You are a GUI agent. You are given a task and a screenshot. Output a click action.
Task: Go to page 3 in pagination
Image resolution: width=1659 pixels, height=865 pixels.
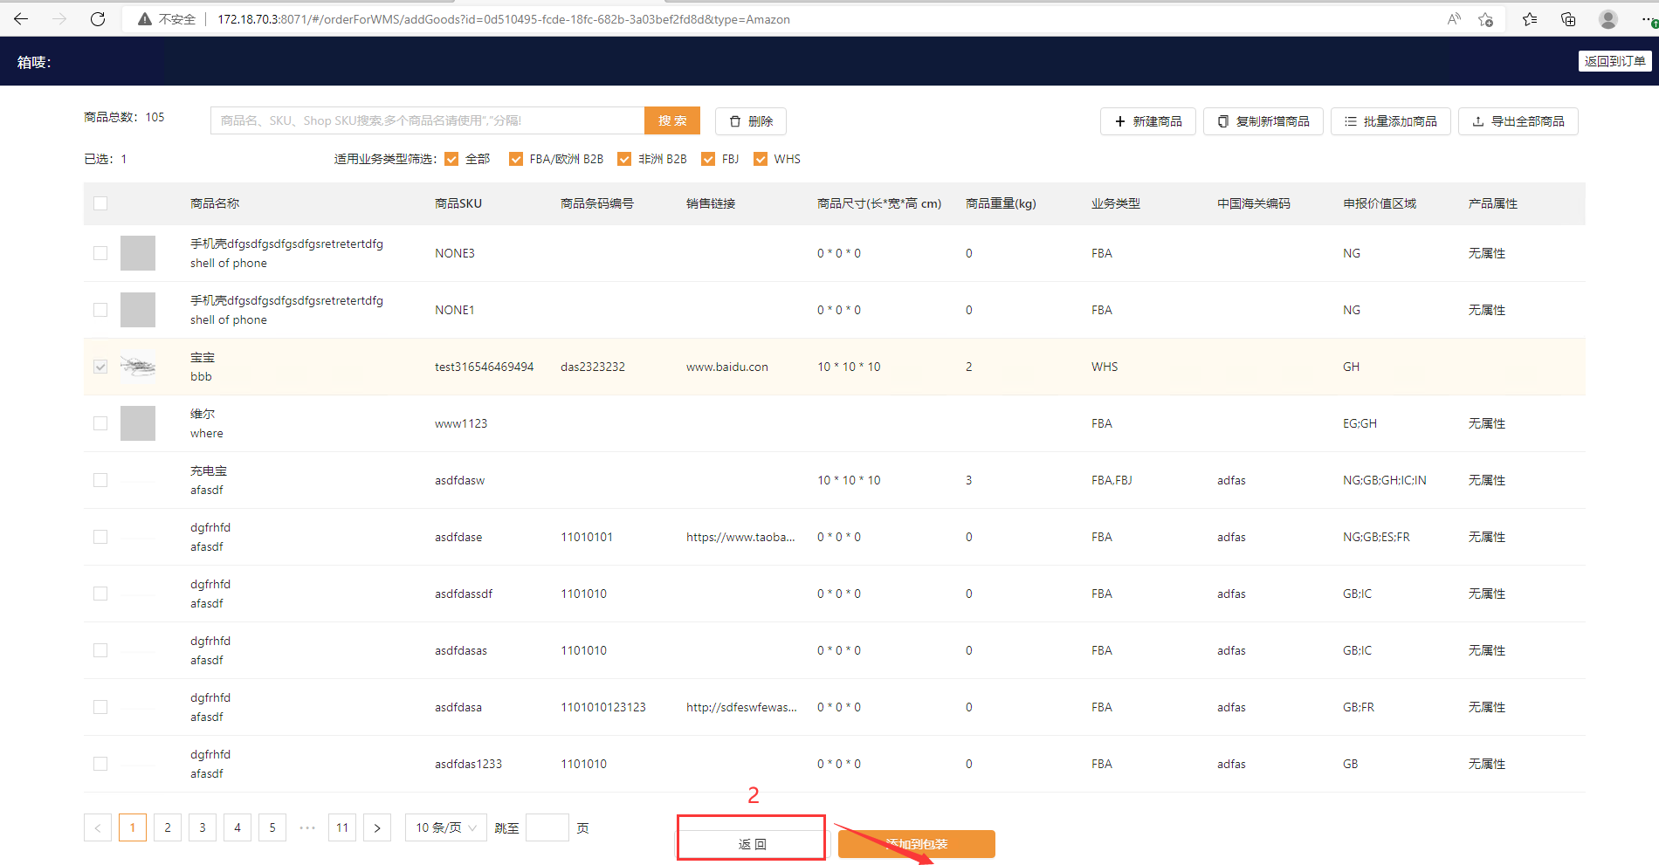[x=203, y=827]
